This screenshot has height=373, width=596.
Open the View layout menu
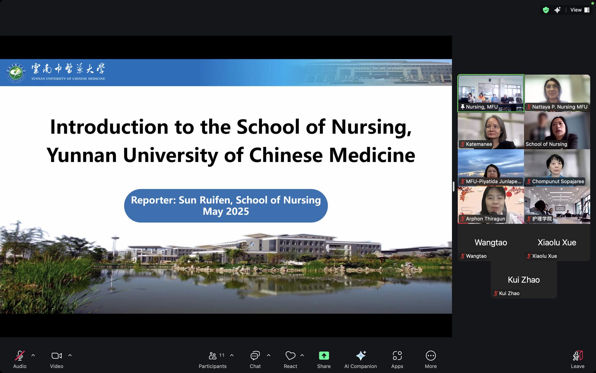click(x=580, y=10)
